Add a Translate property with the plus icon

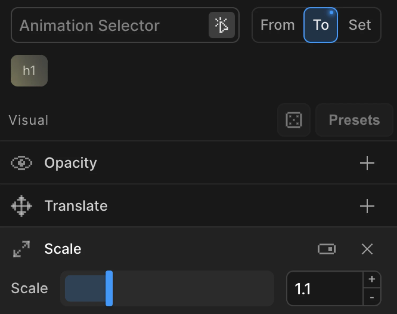[367, 206]
